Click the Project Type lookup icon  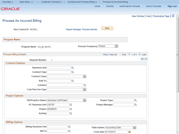(x=136, y=100)
